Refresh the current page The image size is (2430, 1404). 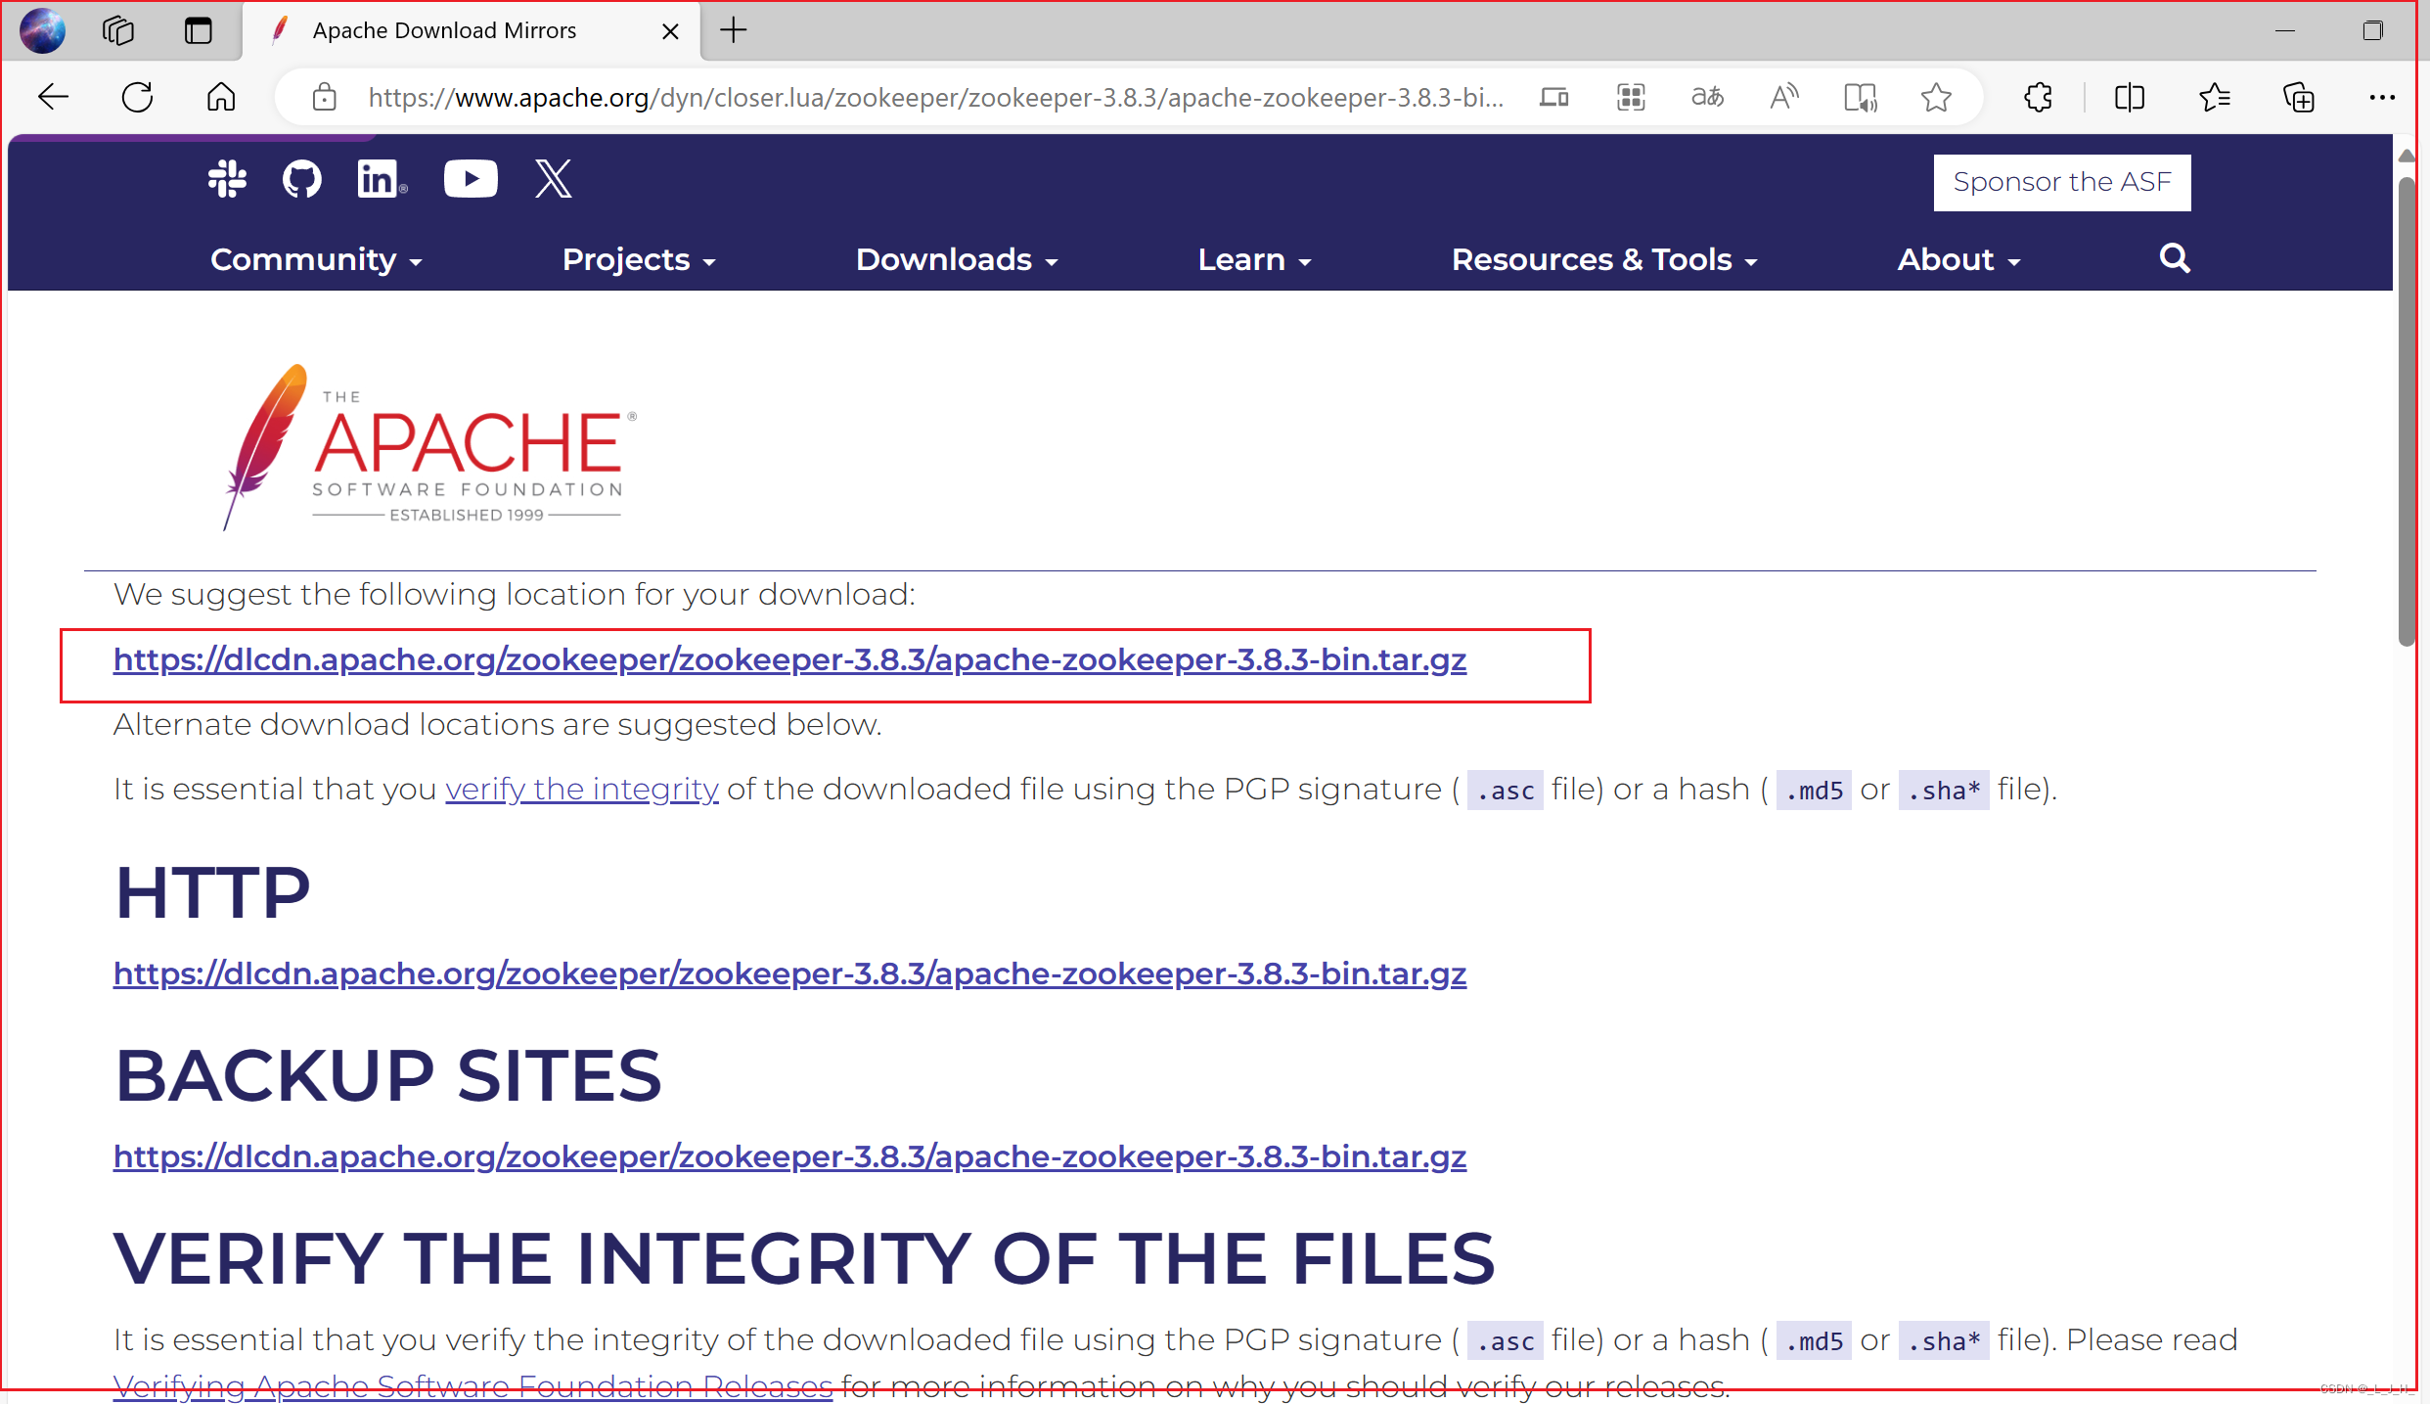point(137,97)
